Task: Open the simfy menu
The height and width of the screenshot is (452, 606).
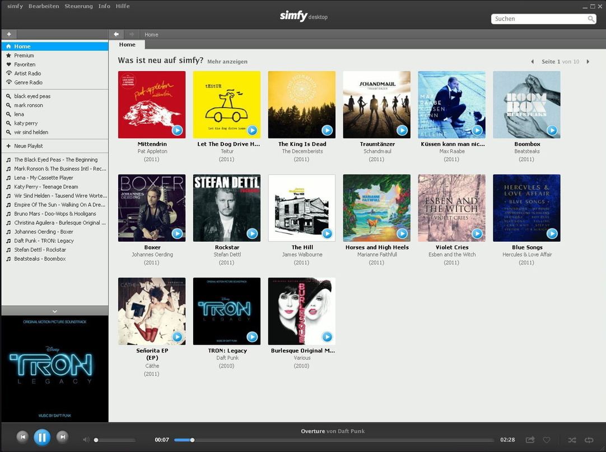Action: pos(15,6)
